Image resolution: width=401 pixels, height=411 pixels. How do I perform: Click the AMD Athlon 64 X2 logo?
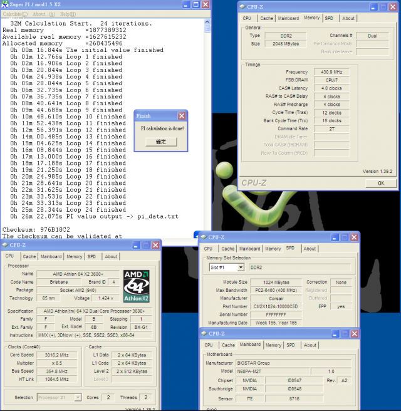point(137,286)
